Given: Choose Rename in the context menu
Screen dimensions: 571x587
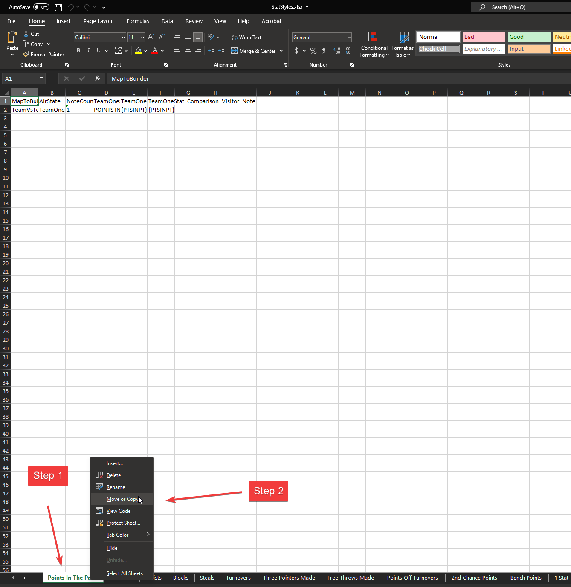Looking at the screenshot, I should click(116, 487).
